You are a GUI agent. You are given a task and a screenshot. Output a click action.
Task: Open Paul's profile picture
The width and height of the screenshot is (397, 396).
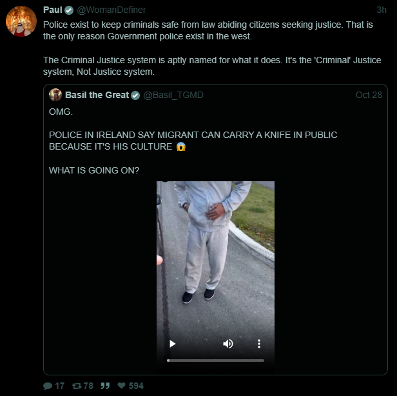click(21, 21)
